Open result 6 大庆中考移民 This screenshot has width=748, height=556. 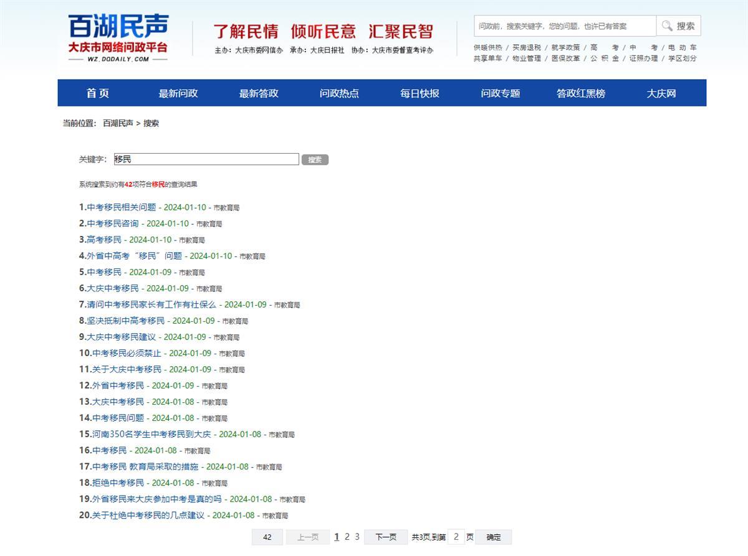113,288
